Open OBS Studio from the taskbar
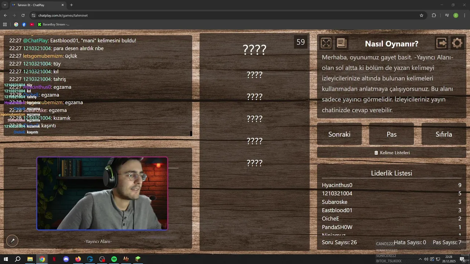Viewport: 470px width, 264px height. click(102, 259)
